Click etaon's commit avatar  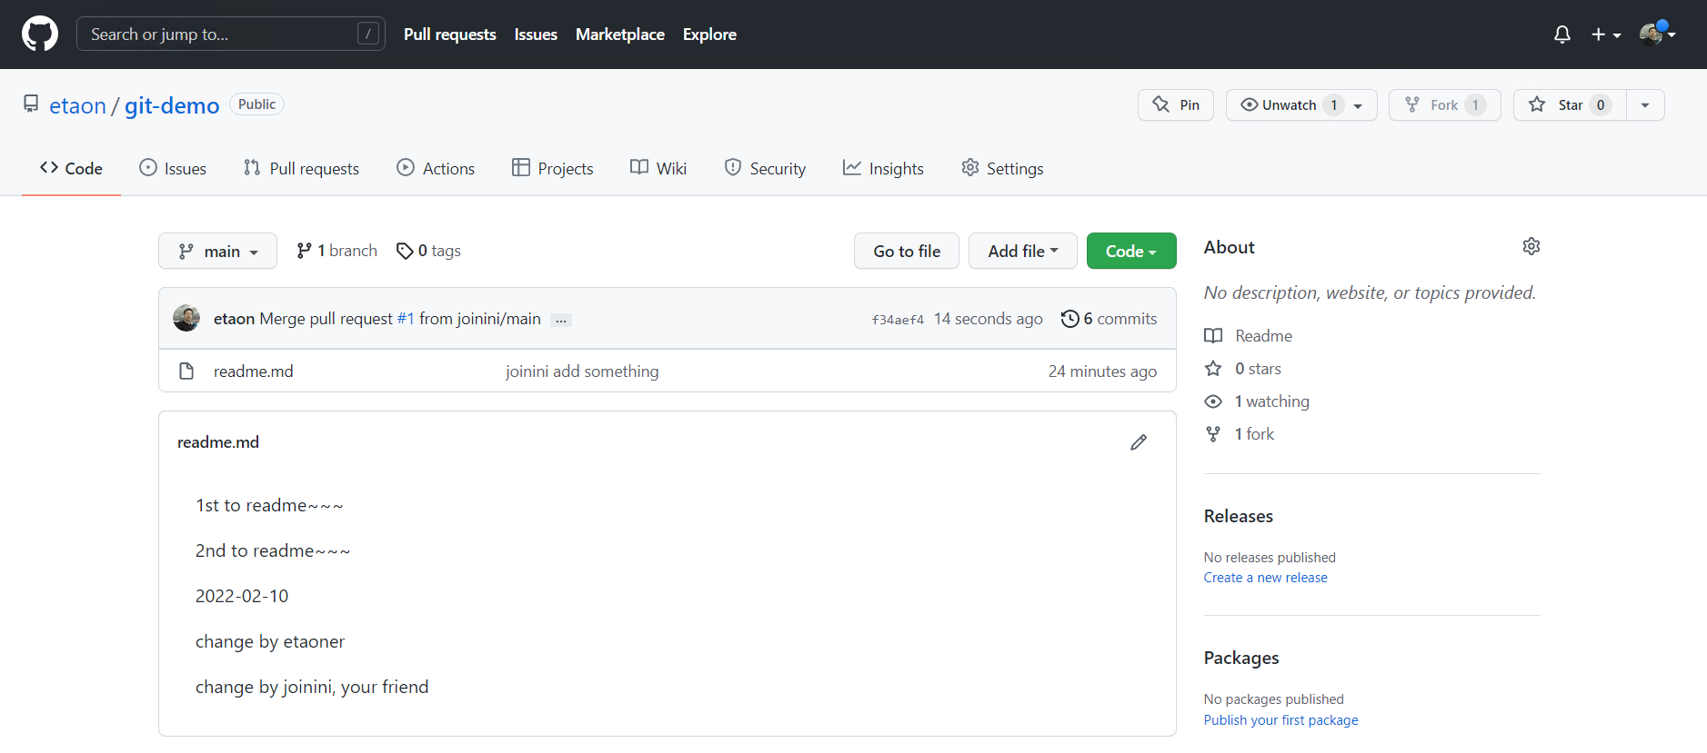tap(186, 318)
